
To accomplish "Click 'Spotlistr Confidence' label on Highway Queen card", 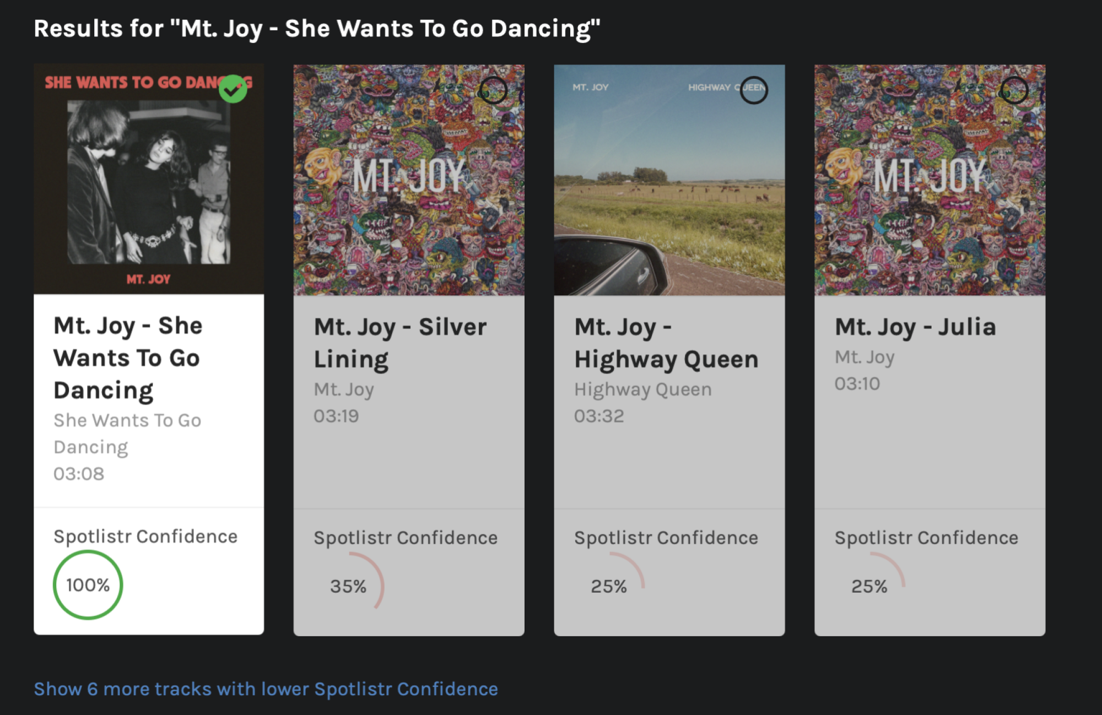I will pos(666,538).
